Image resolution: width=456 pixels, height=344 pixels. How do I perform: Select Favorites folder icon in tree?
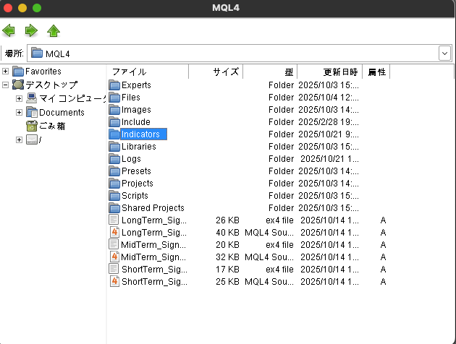18,71
